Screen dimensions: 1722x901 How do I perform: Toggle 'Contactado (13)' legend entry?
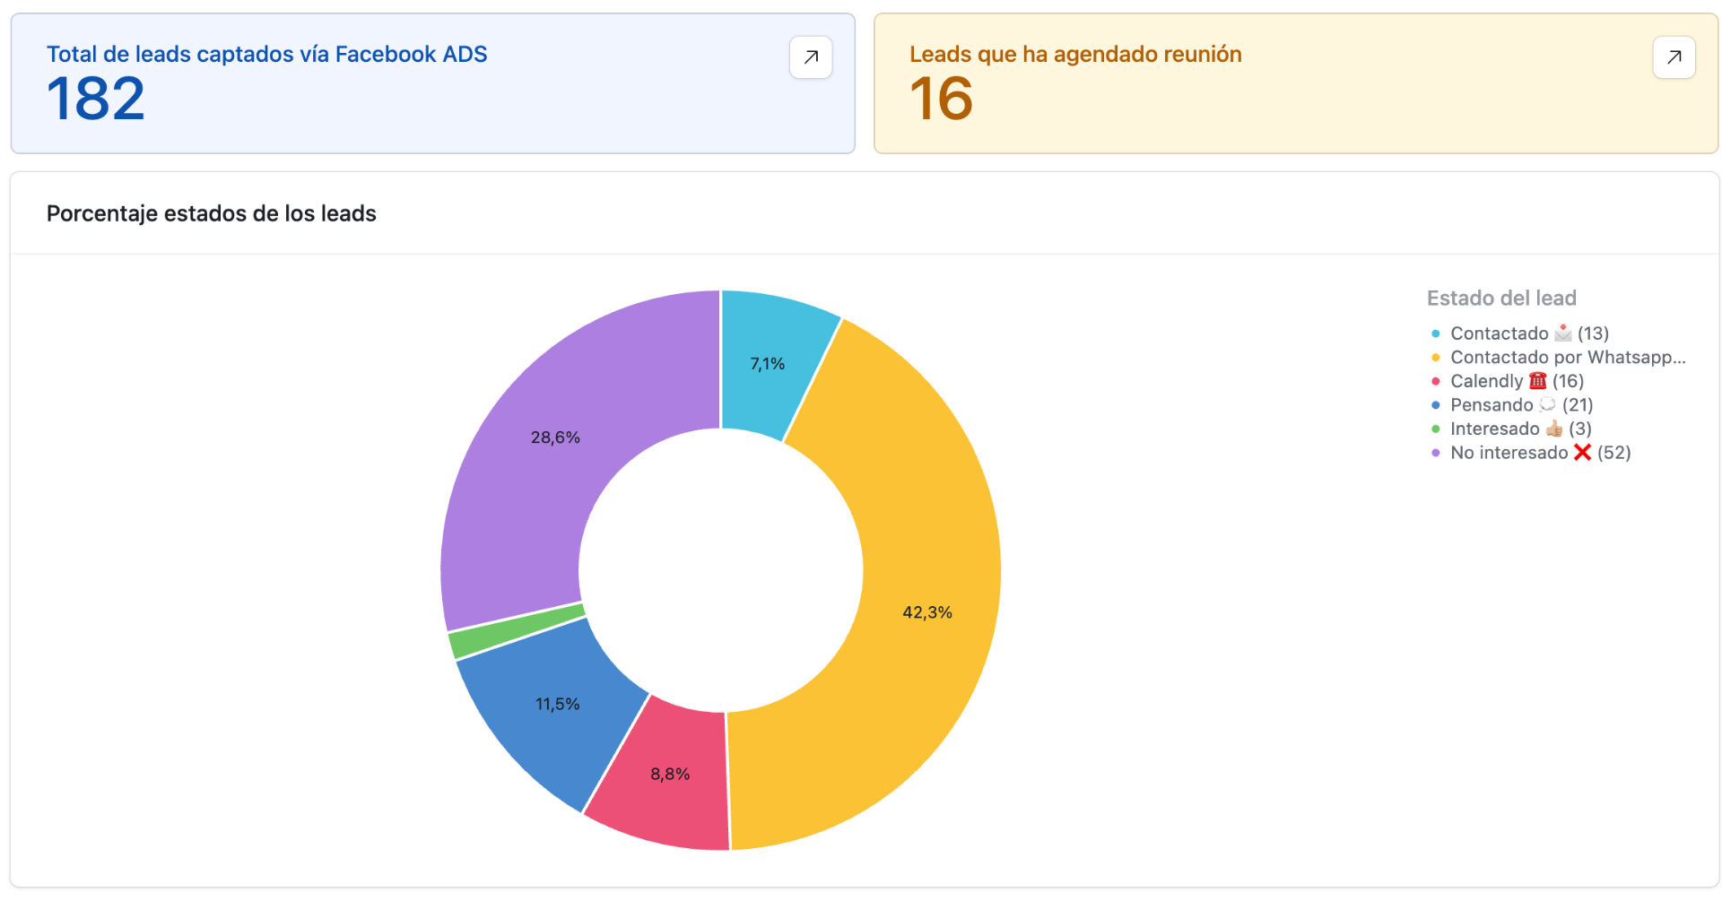tap(1520, 334)
